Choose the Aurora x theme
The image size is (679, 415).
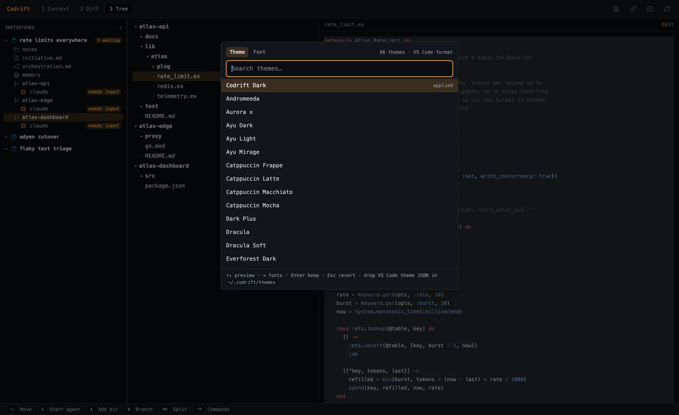[339, 112]
